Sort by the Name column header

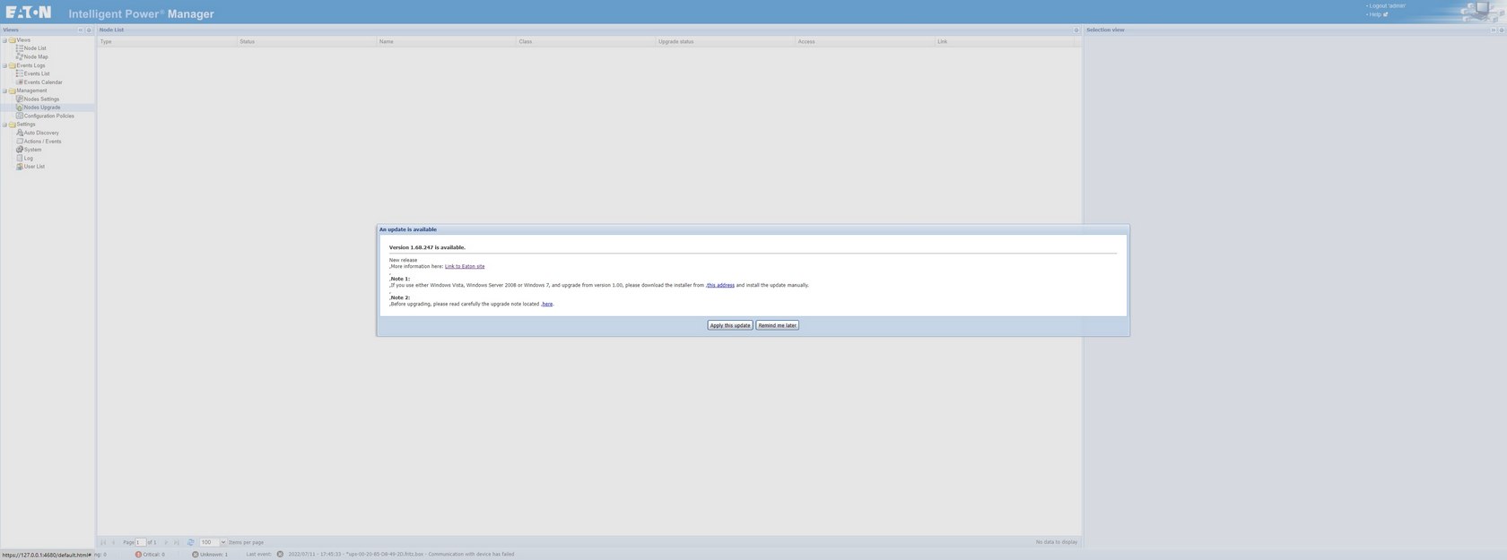pyautogui.click(x=447, y=41)
